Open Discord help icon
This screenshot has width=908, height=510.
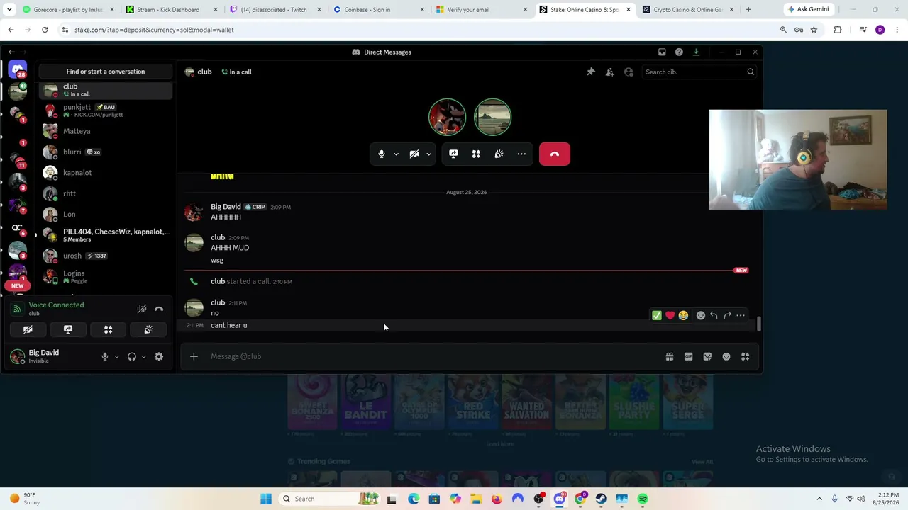[679, 52]
